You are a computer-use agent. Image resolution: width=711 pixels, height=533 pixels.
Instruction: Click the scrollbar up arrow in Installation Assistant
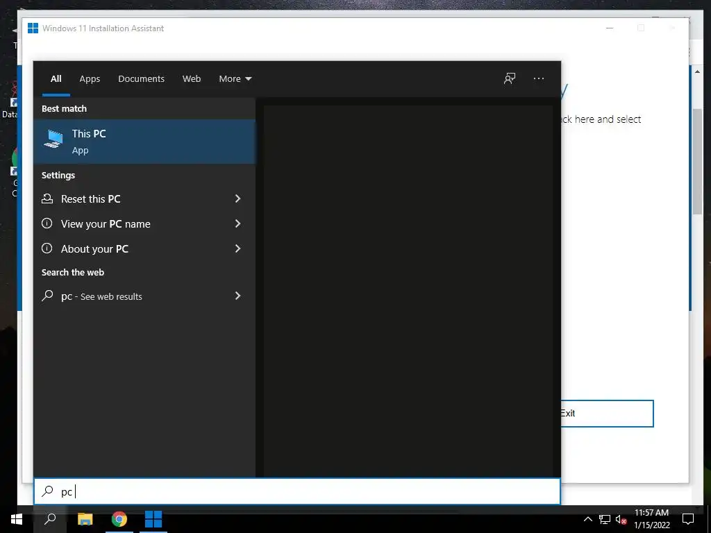(x=697, y=71)
